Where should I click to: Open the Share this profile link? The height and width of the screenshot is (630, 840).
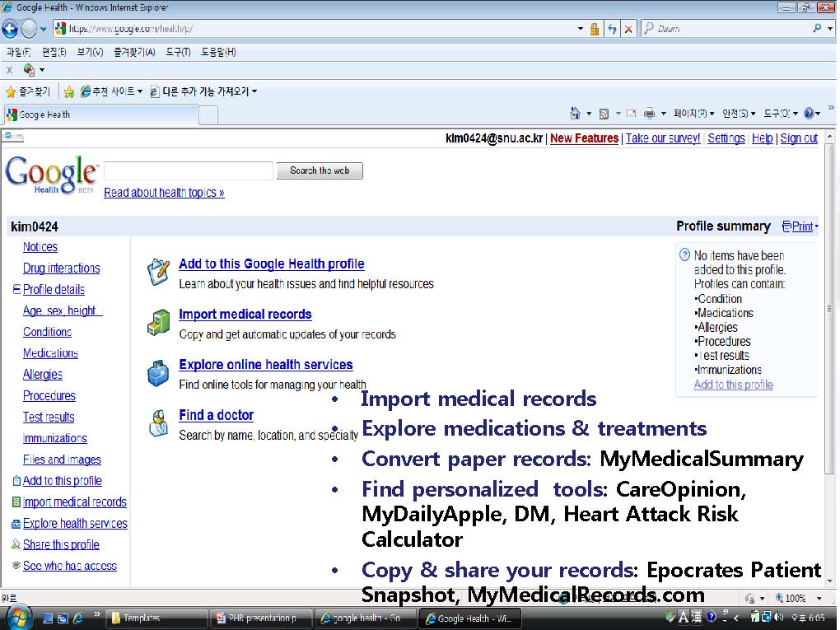pos(61,545)
